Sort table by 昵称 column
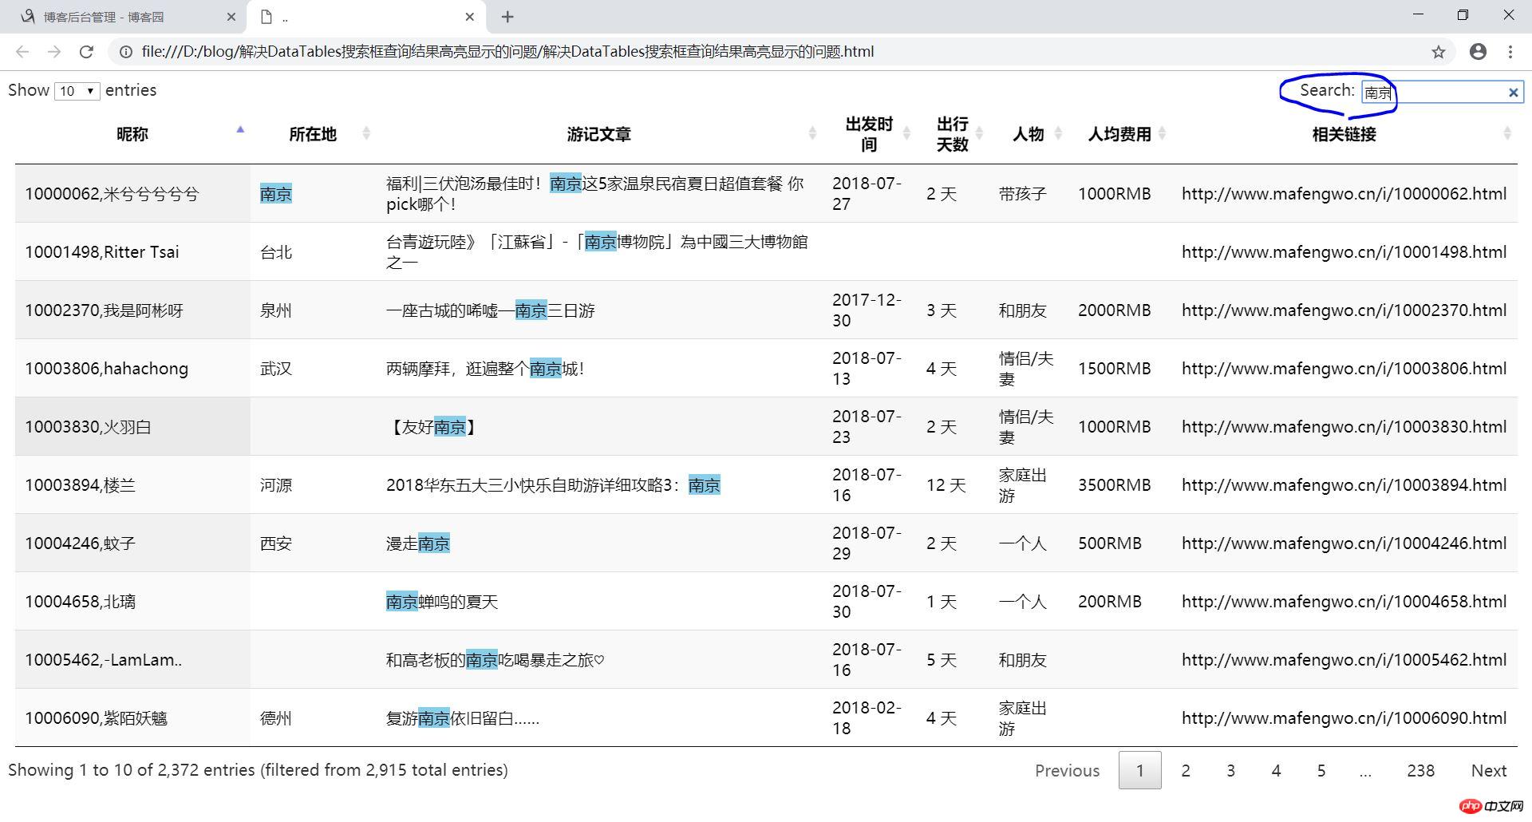The width and height of the screenshot is (1532, 822). click(132, 134)
